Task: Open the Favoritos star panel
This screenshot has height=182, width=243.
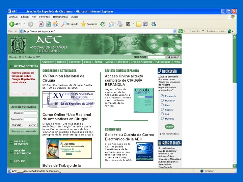Action: pyautogui.click(x=89, y=24)
